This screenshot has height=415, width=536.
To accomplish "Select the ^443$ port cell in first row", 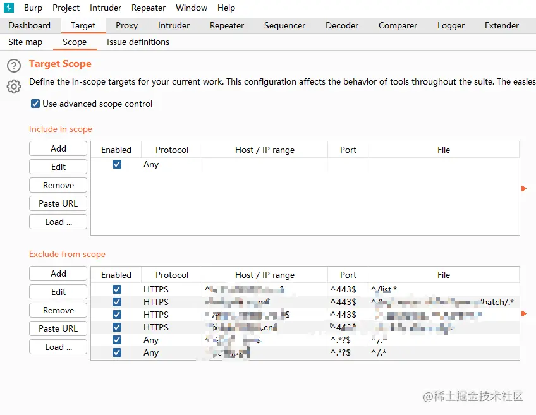I will pyautogui.click(x=348, y=289).
